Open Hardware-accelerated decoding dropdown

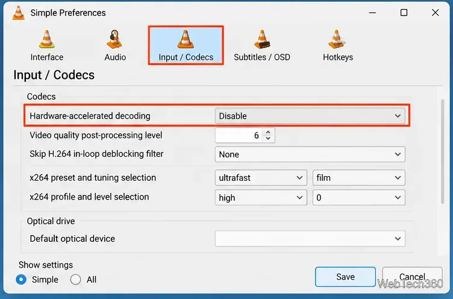(310, 116)
